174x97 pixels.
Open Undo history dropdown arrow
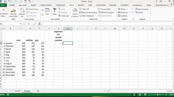click(12, 1)
